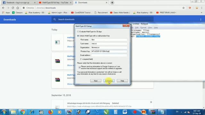This screenshot has height=115, width=205.
Task: Open Classpro bookmark
Action: (17, 13)
